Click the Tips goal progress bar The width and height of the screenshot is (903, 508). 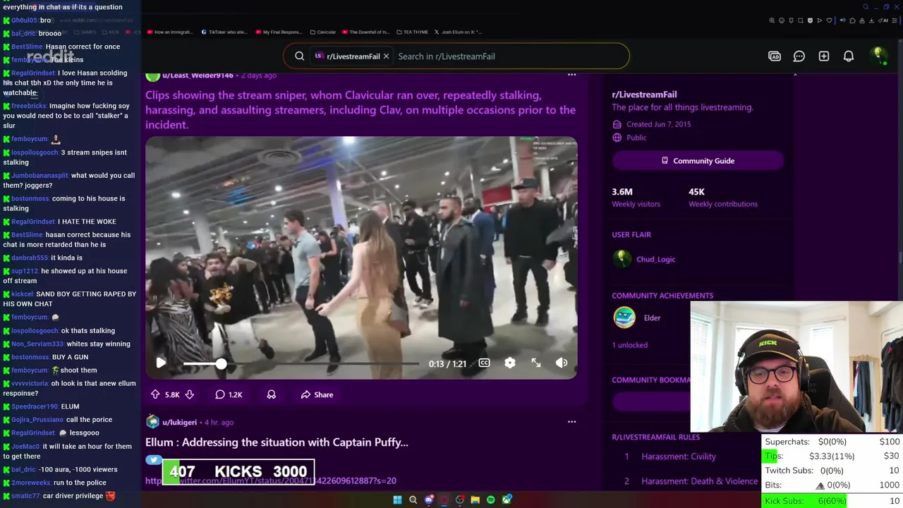pos(832,456)
